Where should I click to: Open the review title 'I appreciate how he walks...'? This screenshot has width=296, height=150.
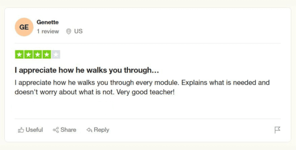tap(87, 70)
